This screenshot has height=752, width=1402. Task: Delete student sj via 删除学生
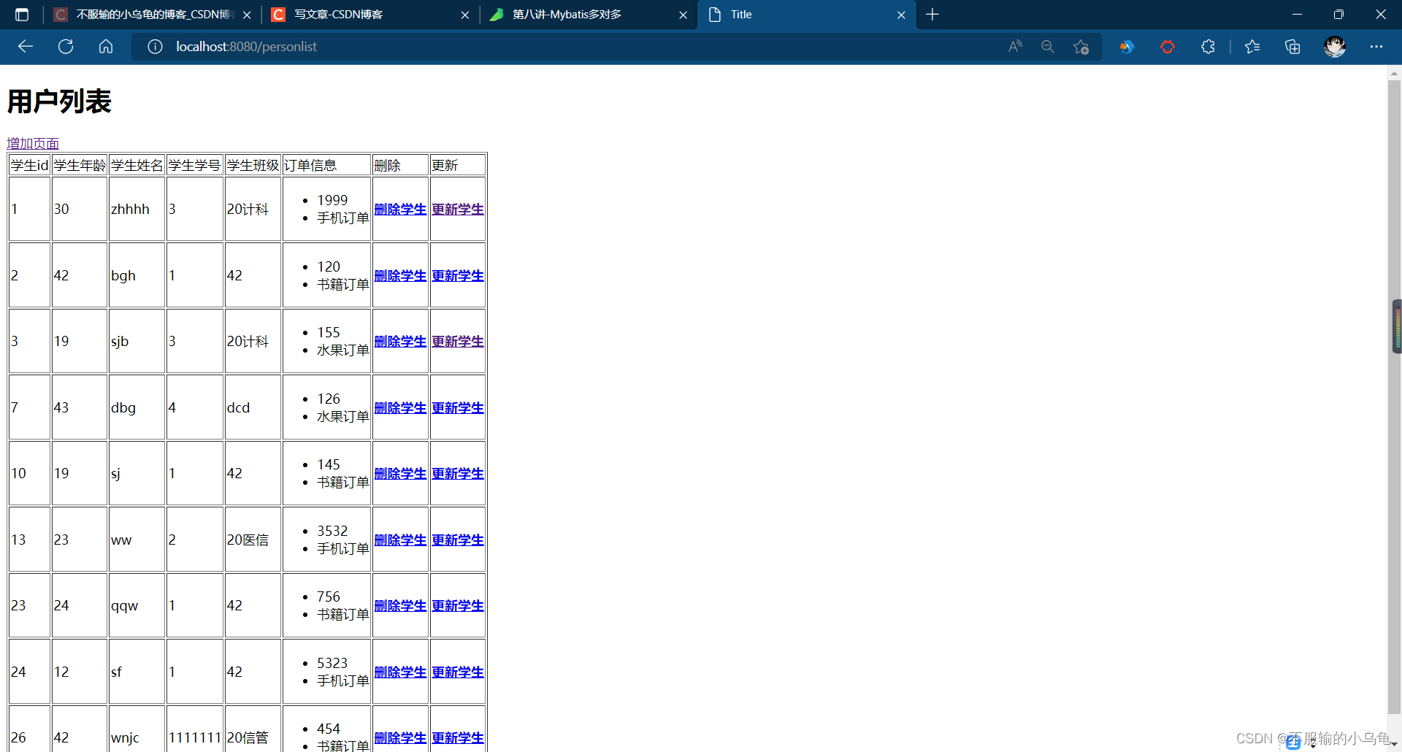(400, 474)
